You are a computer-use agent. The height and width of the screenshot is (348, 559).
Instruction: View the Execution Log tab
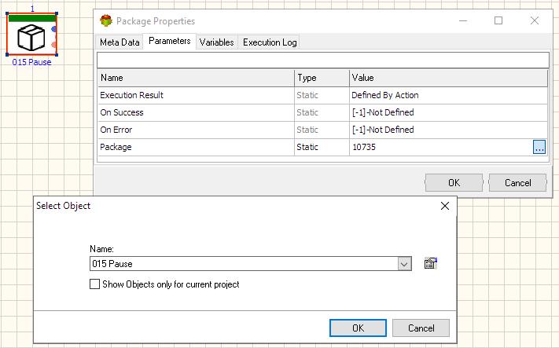pos(270,42)
